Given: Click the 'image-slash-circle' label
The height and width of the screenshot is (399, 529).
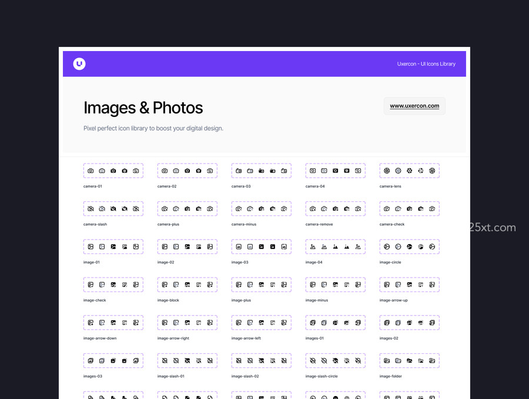Looking at the screenshot, I should pos(322,377).
